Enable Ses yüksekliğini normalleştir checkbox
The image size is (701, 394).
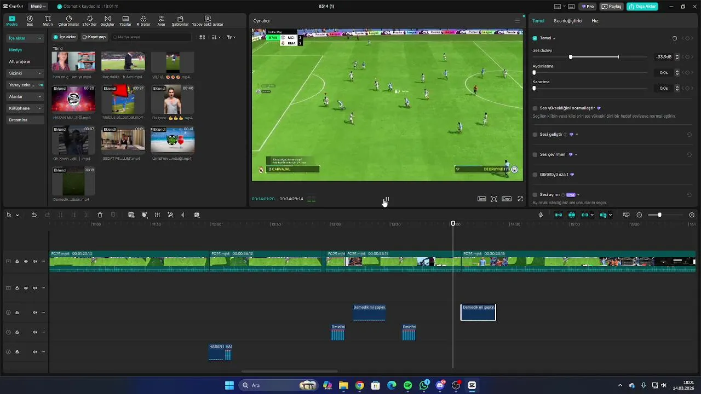[x=535, y=108]
